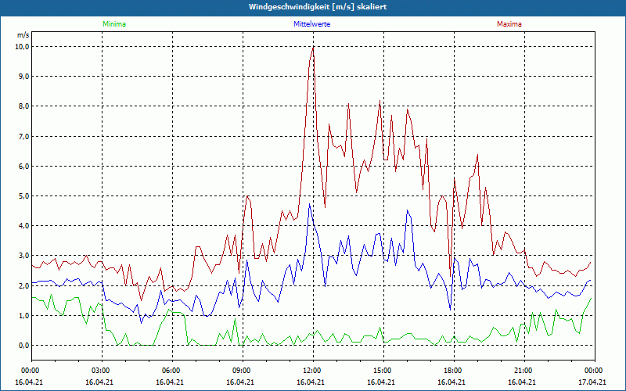
Task: Click the red maxima dip just before 18:00
Action: pyautogui.click(x=451, y=276)
